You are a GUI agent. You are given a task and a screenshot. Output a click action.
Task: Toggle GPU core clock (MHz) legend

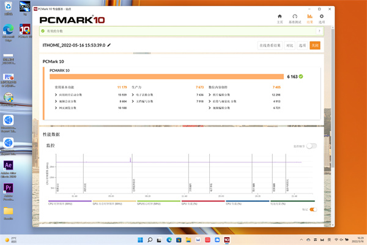pos(158,203)
